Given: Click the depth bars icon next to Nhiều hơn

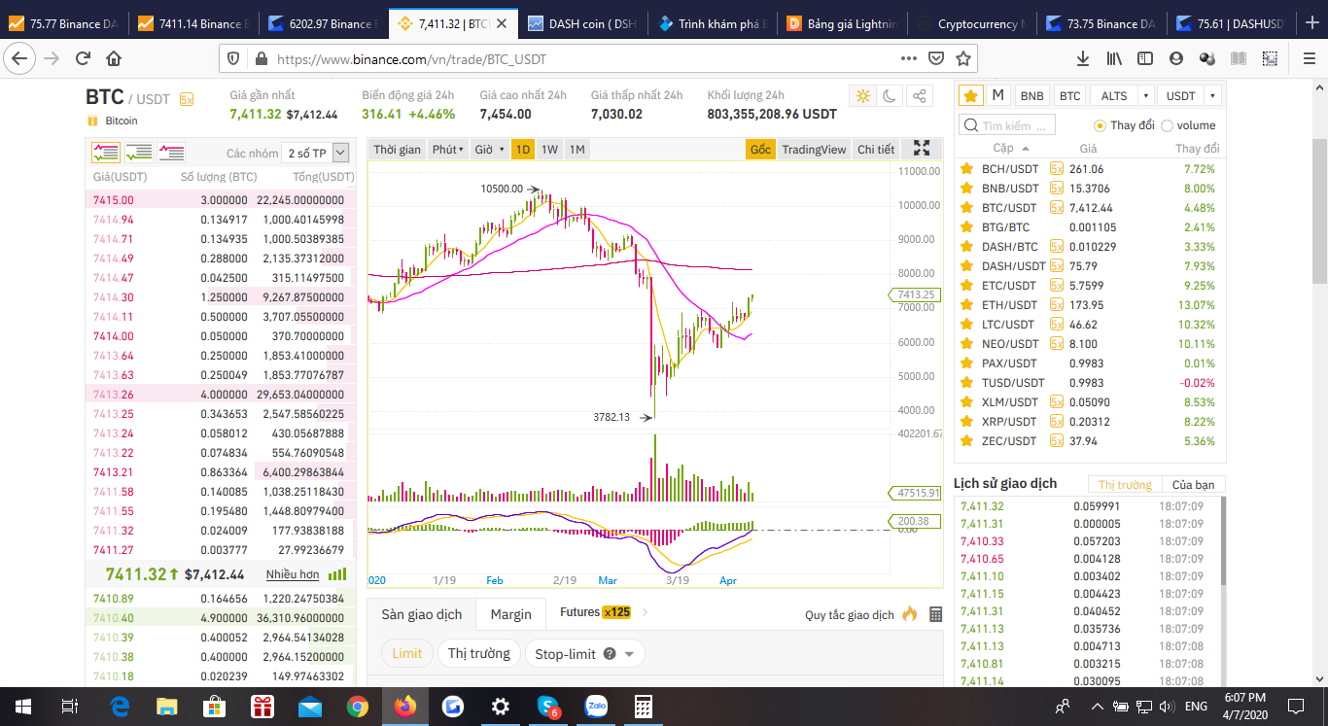Looking at the screenshot, I should click(336, 574).
